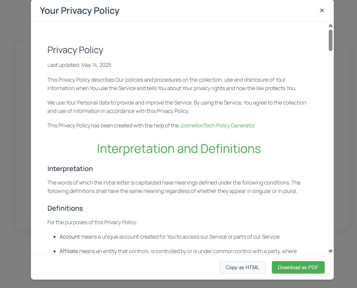
Task: Click the policy scrollbar thumb
Action: [x=330, y=40]
